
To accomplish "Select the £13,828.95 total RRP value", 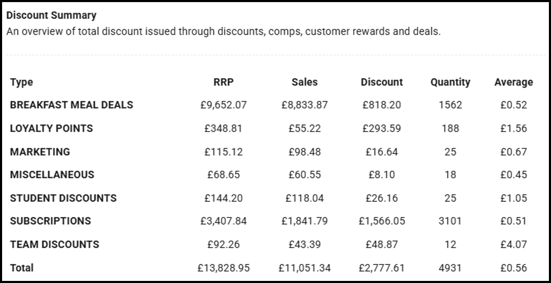I will pos(223,268).
